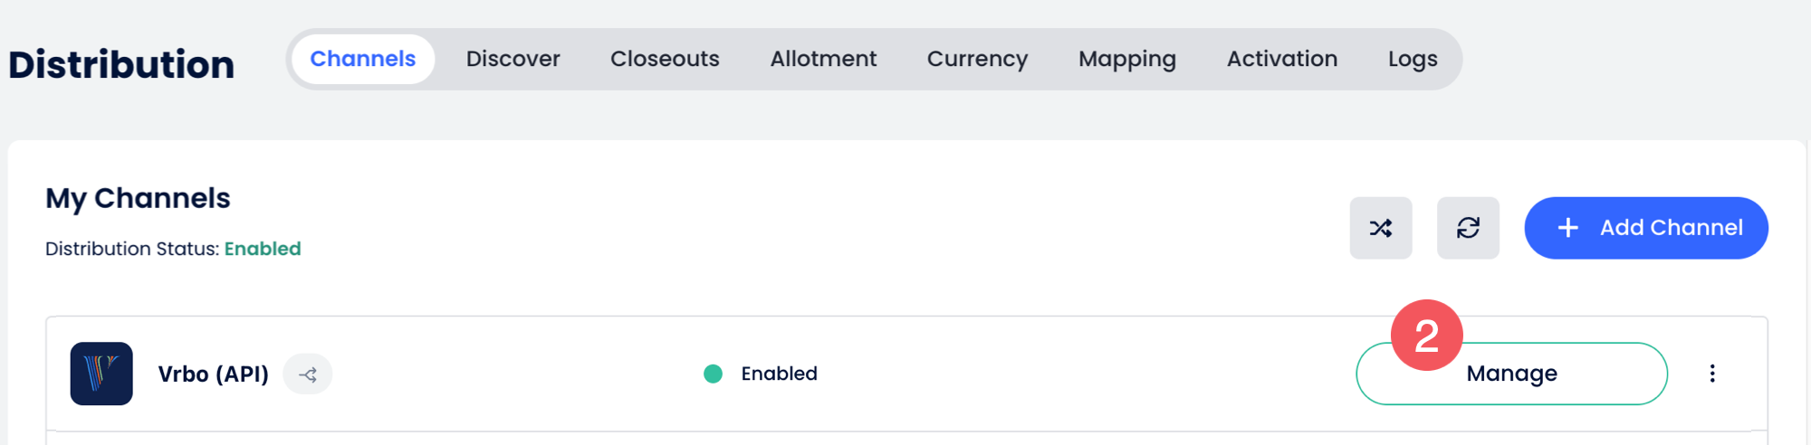Viewport: 1811px width, 445px height.
Task: Click the Vrbo (API) channel name
Action: [213, 374]
